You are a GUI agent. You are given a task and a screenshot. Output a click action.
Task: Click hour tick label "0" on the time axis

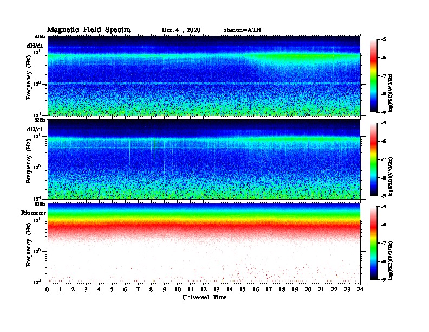(47, 289)
